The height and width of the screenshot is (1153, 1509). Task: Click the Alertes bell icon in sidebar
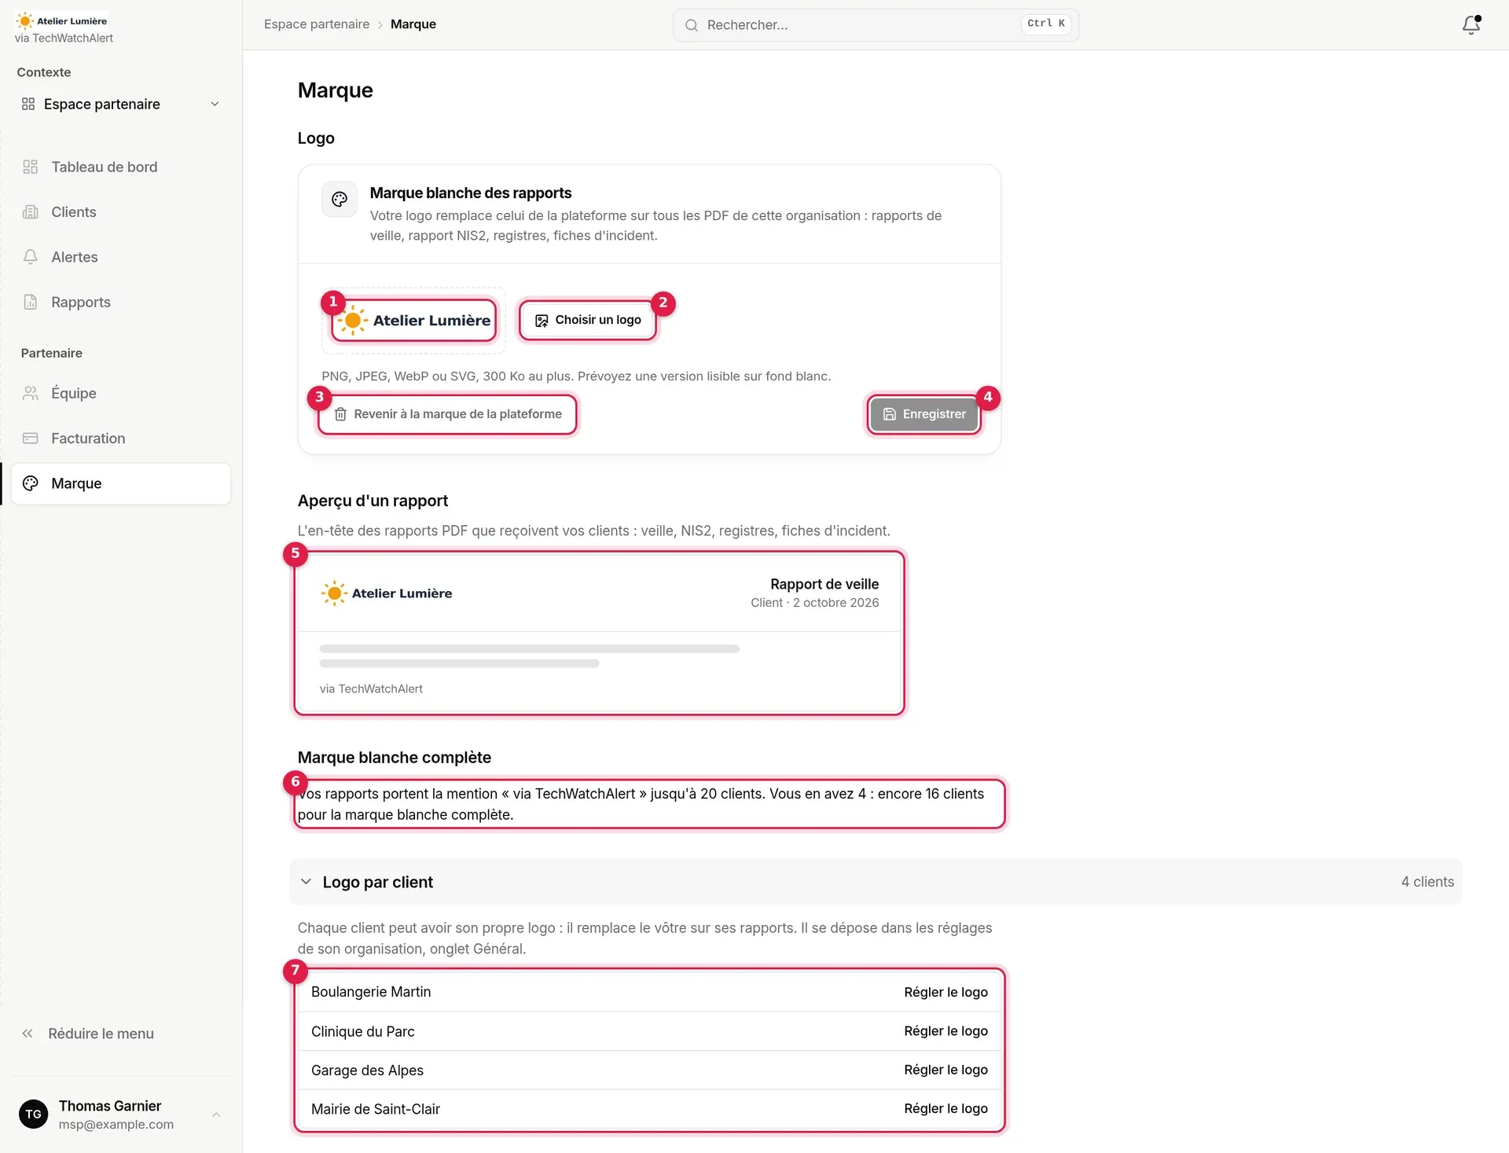click(x=30, y=257)
